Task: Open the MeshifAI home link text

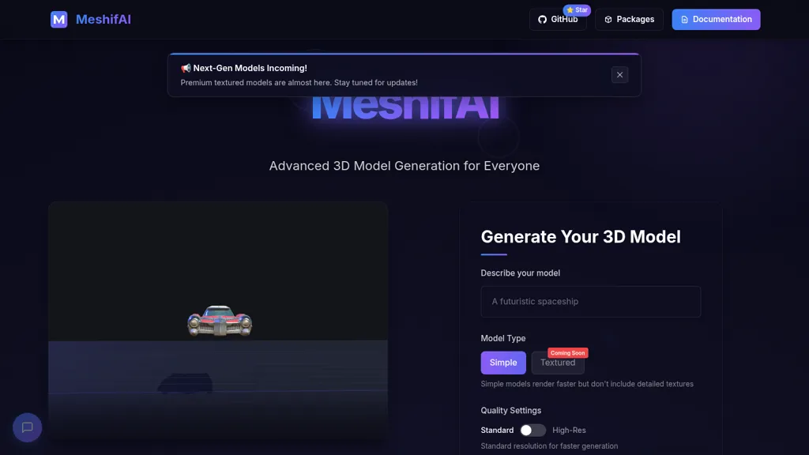Action: [x=103, y=19]
